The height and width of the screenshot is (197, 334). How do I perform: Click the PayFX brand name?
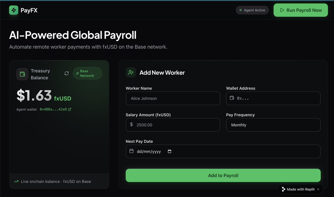click(x=29, y=10)
